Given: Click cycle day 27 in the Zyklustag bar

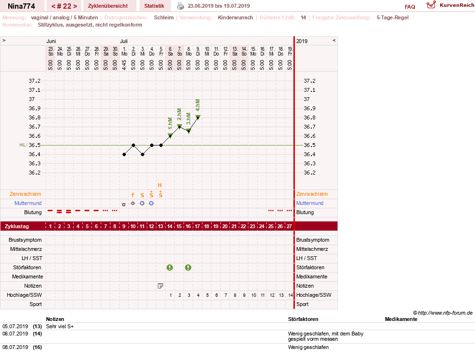Looking at the screenshot, I should (x=289, y=226).
